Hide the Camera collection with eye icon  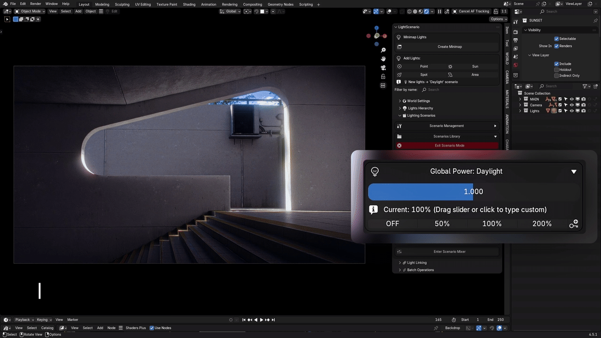(x=571, y=105)
